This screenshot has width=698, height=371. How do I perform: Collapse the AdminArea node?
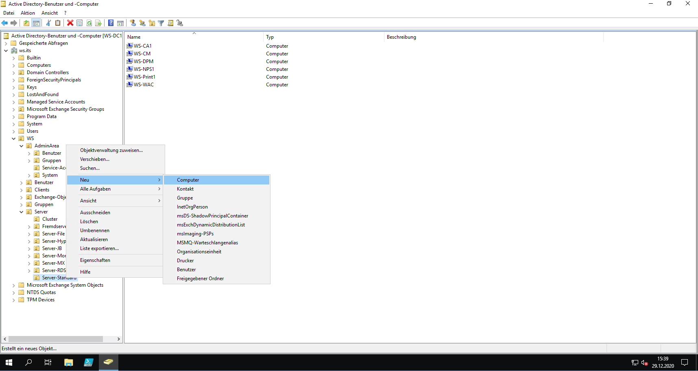(21, 146)
